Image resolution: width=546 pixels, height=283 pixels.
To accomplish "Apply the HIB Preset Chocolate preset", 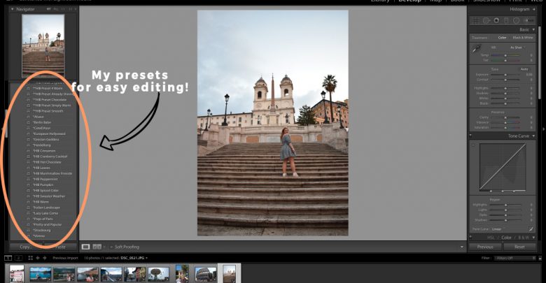I will [50, 100].
